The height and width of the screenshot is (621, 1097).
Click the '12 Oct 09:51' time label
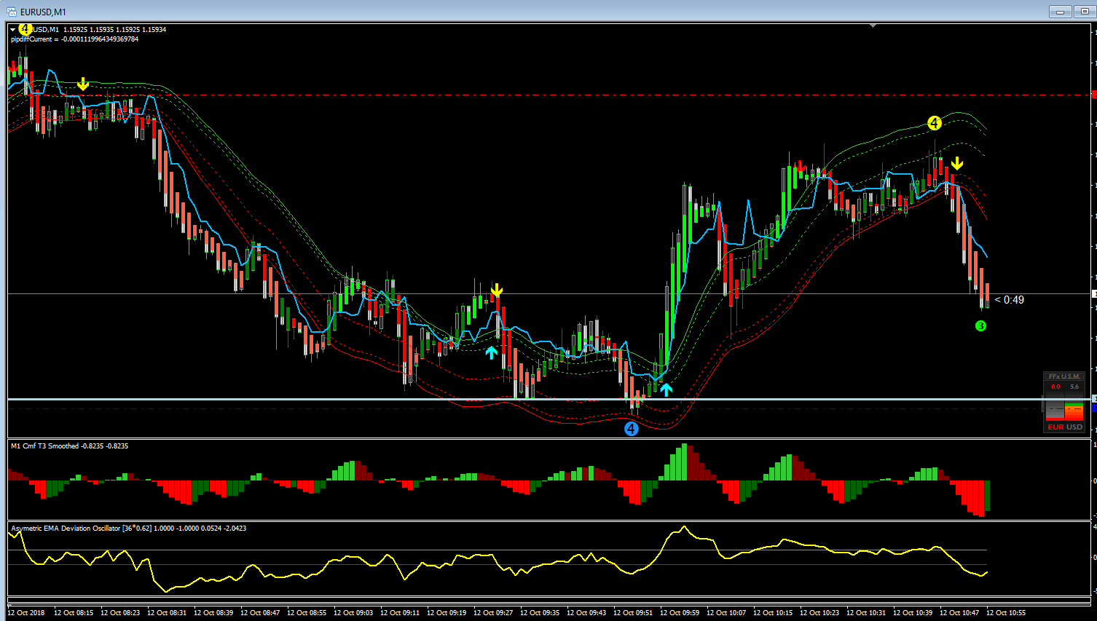633,613
